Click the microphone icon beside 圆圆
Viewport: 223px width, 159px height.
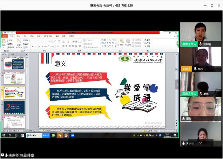point(183,118)
